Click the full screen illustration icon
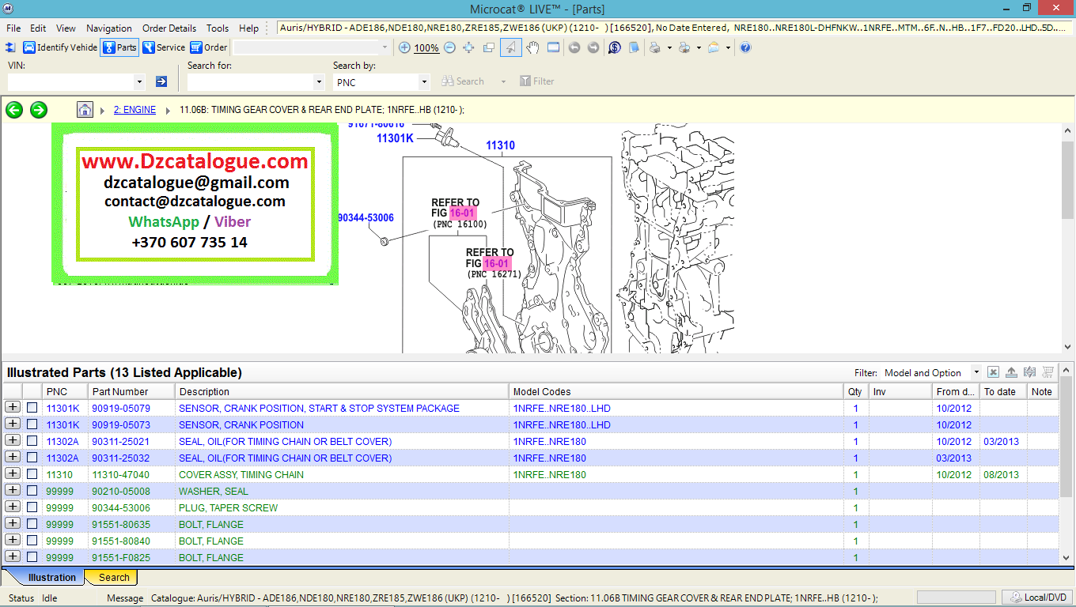The image size is (1076, 607). pyautogui.click(x=553, y=47)
